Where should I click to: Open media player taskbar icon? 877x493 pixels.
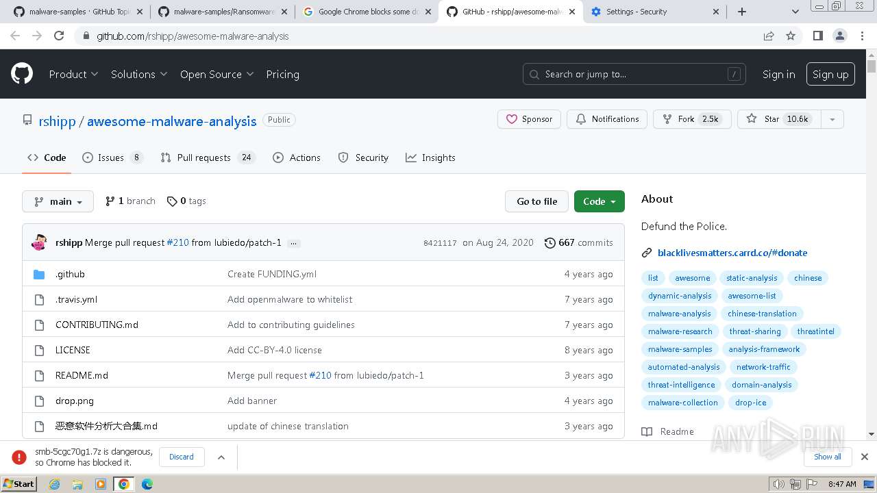pos(101,484)
